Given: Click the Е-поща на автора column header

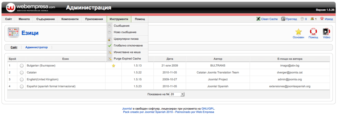Looking at the screenshot, I should coord(290,59).
